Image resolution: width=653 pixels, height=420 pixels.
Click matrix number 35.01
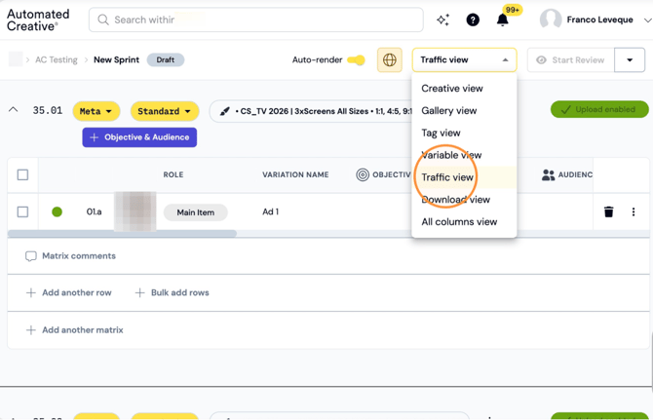[48, 110]
